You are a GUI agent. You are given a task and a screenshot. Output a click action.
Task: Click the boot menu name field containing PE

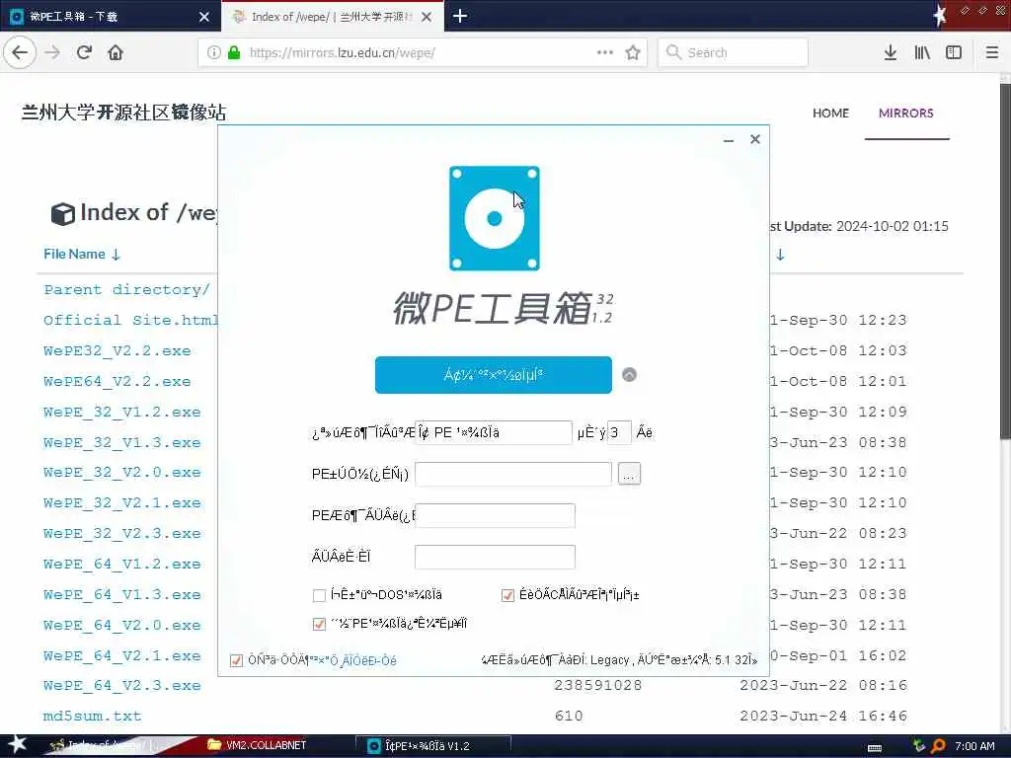[494, 432]
